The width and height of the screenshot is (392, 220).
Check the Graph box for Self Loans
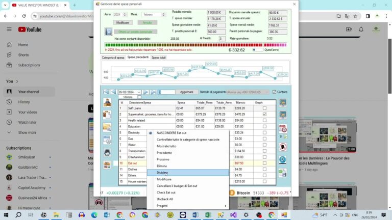coord(264,108)
